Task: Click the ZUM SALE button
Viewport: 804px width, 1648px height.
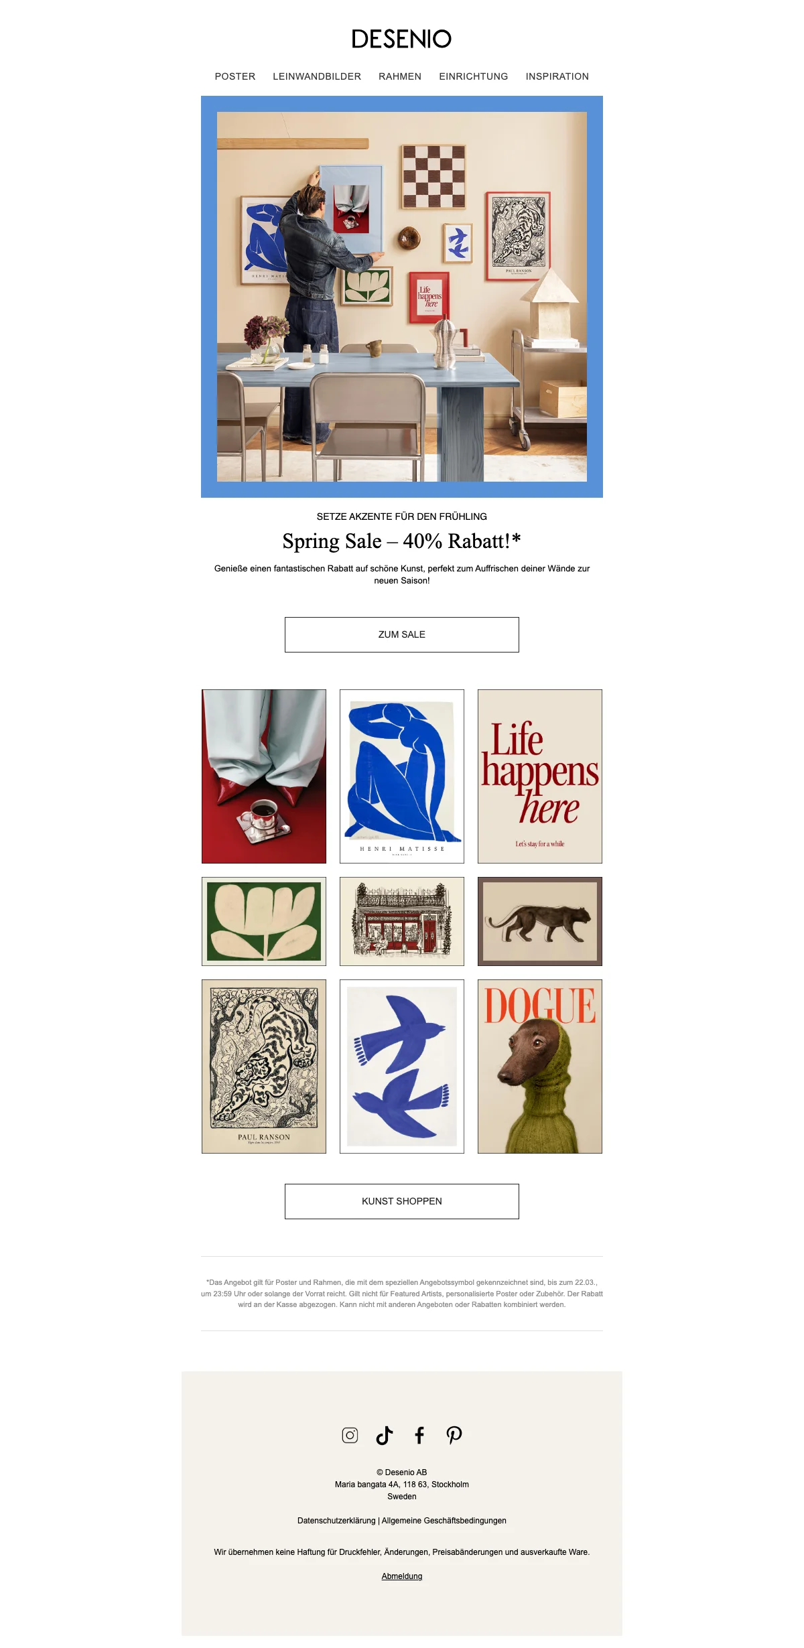Action: 402,634
